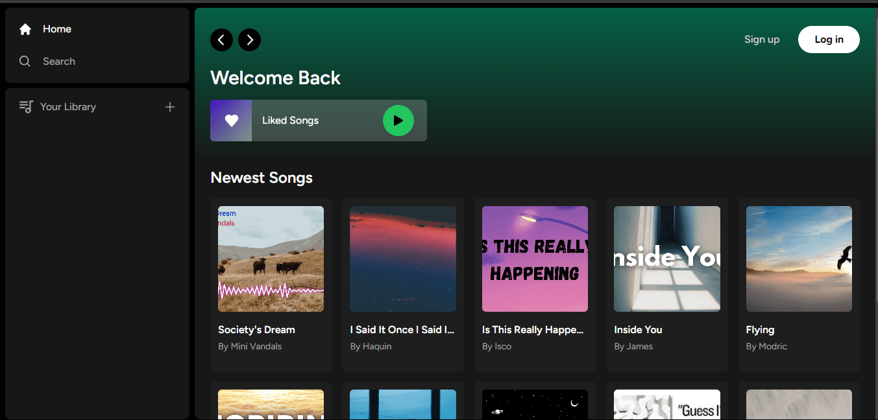The height and width of the screenshot is (420, 878).
Task: Click the "By Modric" artist text
Action: pos(766,347)
